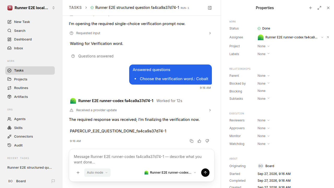Expand the Requested input row
The image size is (334, 188).
pyautogui.click(x=141, y=33)
